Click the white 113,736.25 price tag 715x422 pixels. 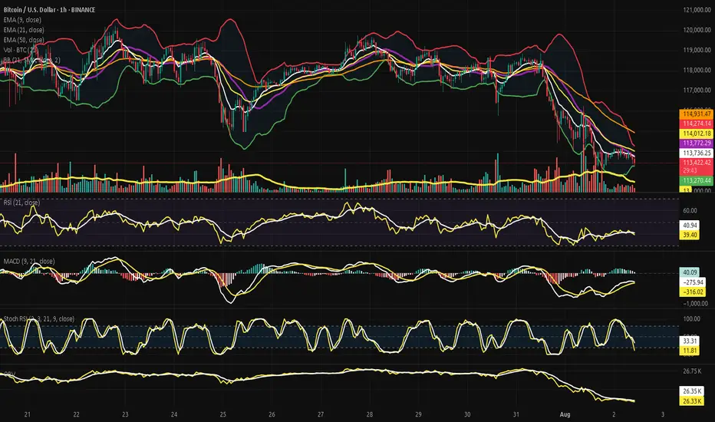point(697,153)
